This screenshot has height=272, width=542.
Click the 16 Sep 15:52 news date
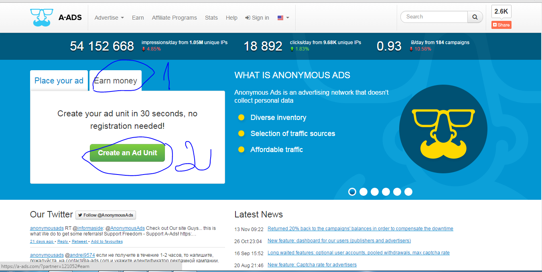[249, 253]
